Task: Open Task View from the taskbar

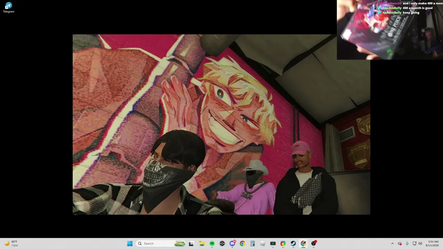Action: coord(191,243)
